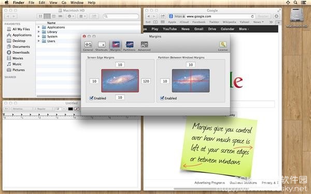The height and width of the screenshot is (194, 311).
Task: Open the Gmail link in Google bar
Action: pyautogui.click(x=199, y=29)
